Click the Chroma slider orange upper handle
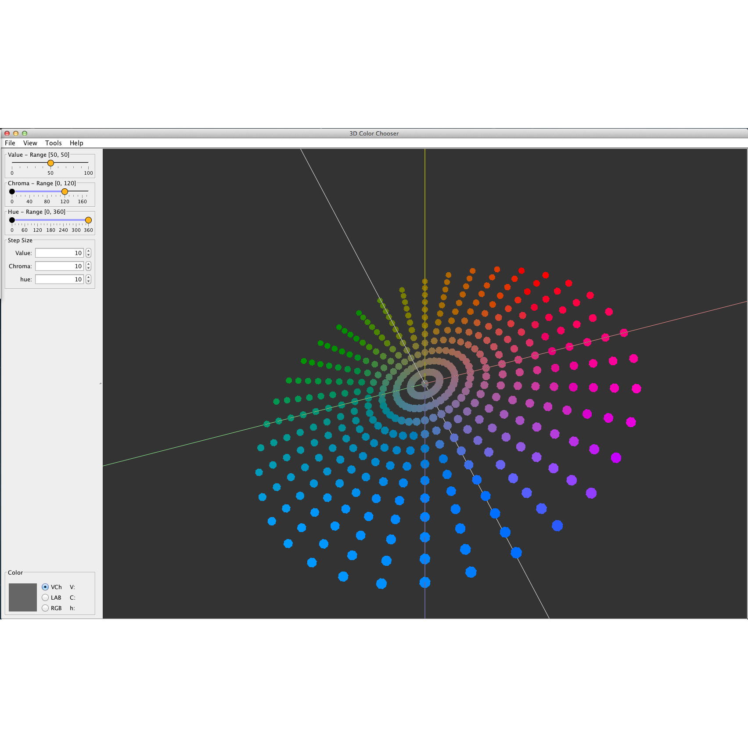The height and width of the screenshot is (748, 748). [x=65, y=192]
